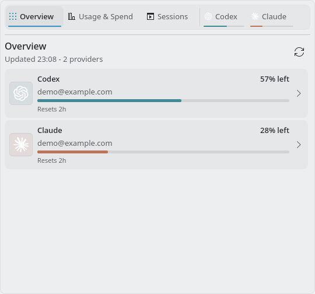Open the Claude provider tab
The width and height of the screenshot is (315, 294).
pyautogui.click(x=272, y=17)
